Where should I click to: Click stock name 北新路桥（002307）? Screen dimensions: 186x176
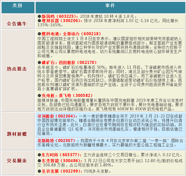click(56, 141)
